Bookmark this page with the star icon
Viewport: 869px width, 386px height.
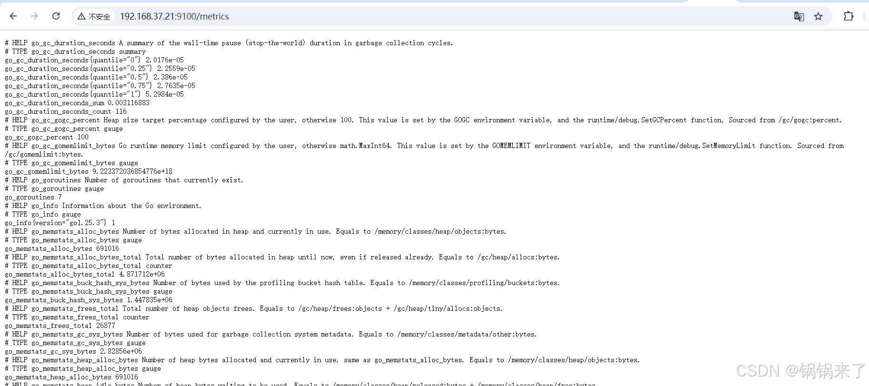click(818, 17)
